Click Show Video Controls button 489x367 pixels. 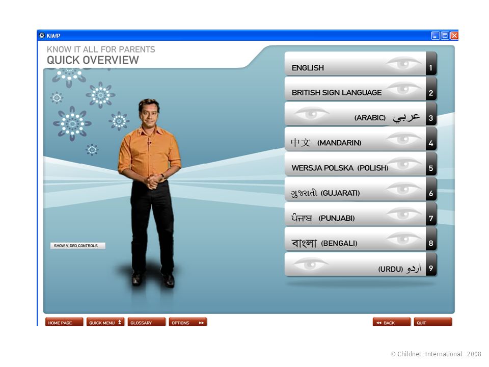77,246
